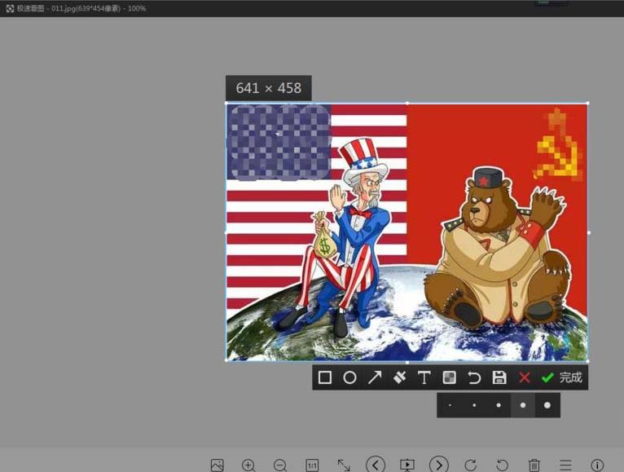Select the rectangle annotation tool

(x=325, y=377)
